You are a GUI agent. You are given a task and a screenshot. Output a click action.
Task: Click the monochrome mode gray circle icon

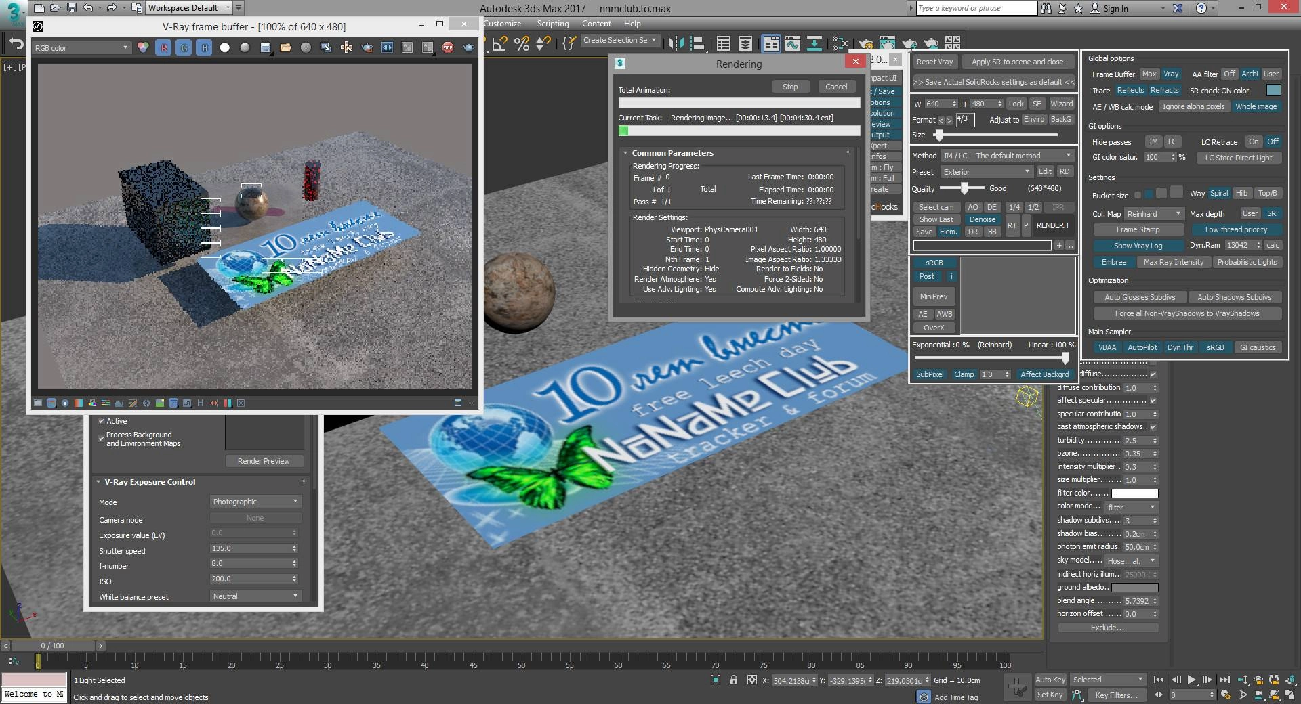coord(245,47)
